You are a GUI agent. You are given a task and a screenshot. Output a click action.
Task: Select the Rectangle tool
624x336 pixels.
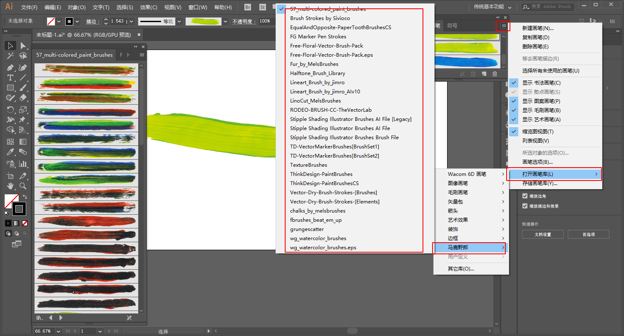click(10, 88)
